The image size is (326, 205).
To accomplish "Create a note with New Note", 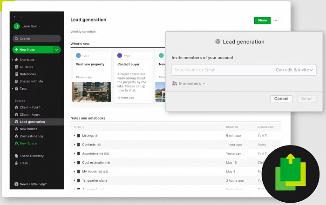I will [33, 50].
